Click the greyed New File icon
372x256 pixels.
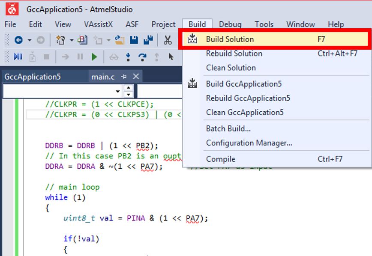click(x=98, y=40)
